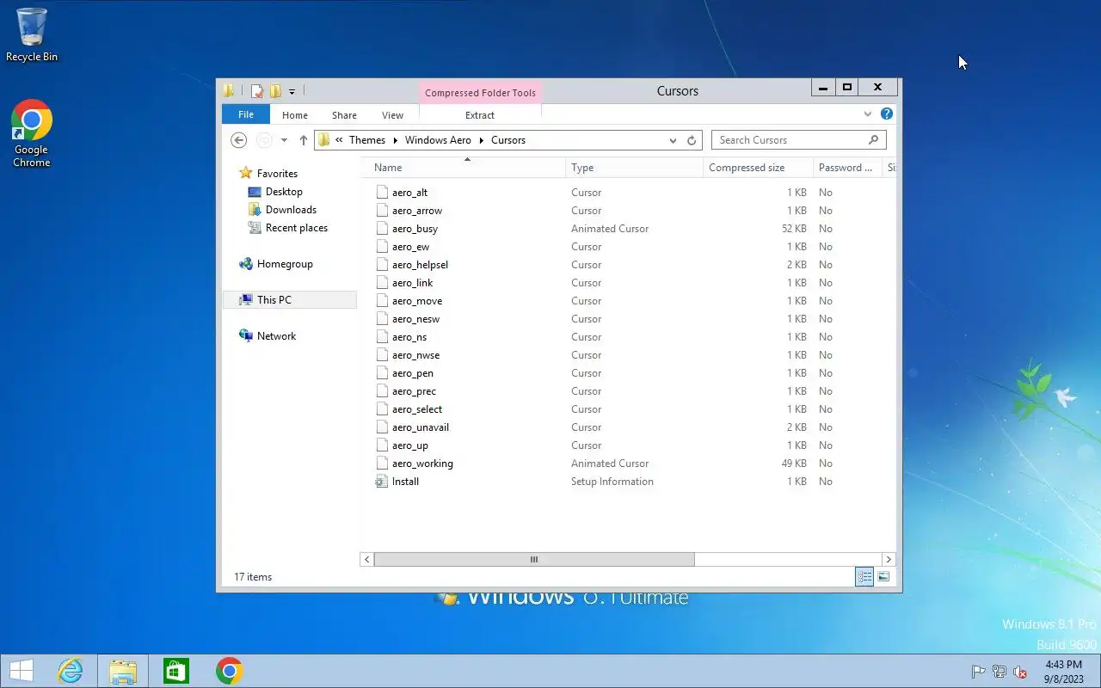The width and height of the screenshot is (1101, 688).
Task: Click the horizontal scrollbar left arrow
Action: (367, 559)
